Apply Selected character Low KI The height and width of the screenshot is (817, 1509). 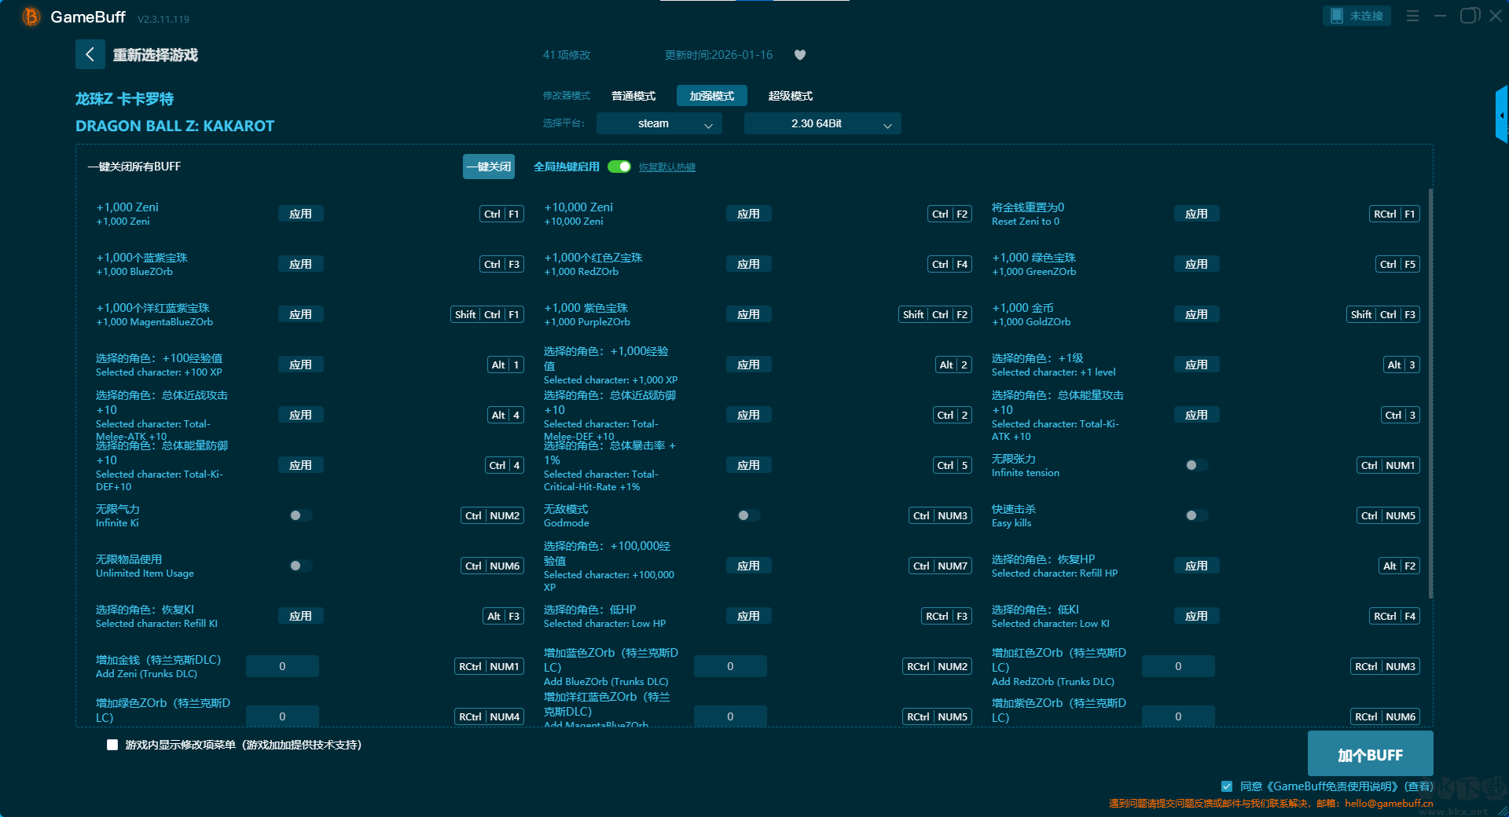click(1196, 616)
